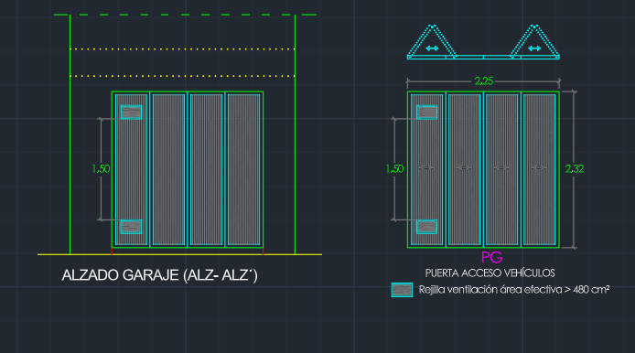This screenshot has height=353, width=635.
Task: Click the ALZADO GARAJE (ALZ- ALZ´) title text
Action: tap(159, 275)
